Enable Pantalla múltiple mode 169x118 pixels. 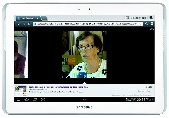[136, 18]
